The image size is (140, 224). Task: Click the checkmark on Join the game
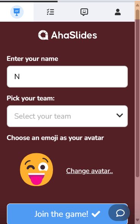pyautogui.click(x=96, y=214)
